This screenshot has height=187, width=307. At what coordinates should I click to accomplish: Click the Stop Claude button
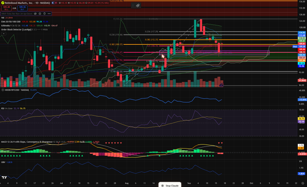[x=170, y=186]
